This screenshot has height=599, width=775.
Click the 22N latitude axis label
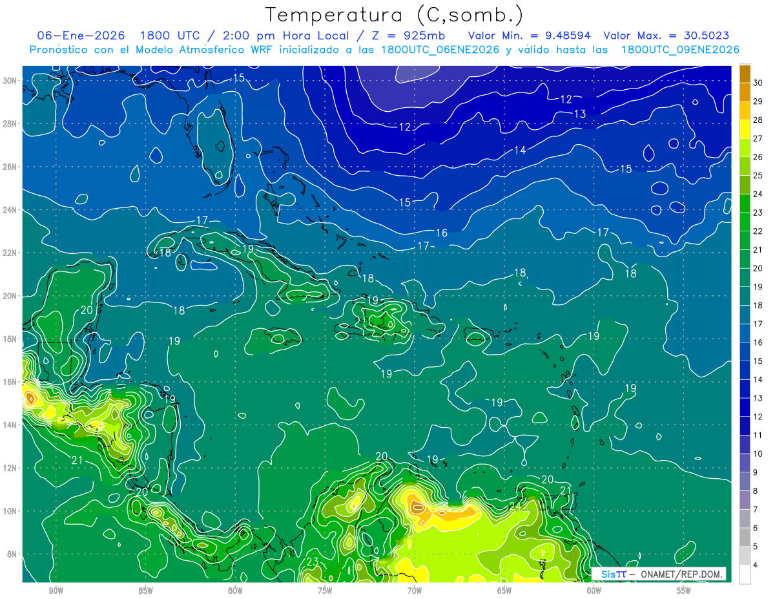pyautogui.click(x=10, y=253)
